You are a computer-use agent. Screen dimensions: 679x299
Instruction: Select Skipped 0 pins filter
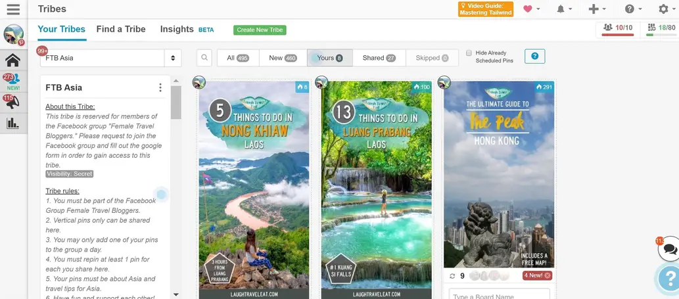(x=432, y=58)
